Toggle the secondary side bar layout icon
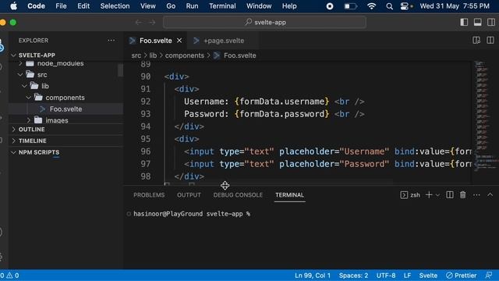The height and width of the screenshot is (281, 499). coord(491,22)
